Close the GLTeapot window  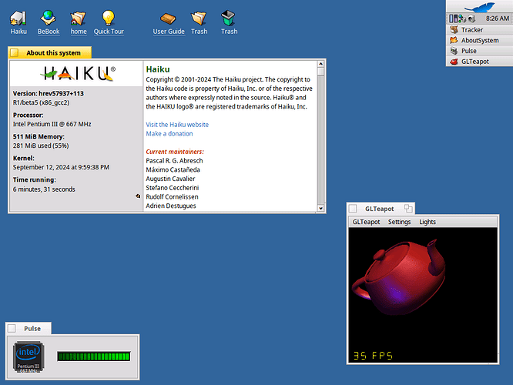(353, 209)
